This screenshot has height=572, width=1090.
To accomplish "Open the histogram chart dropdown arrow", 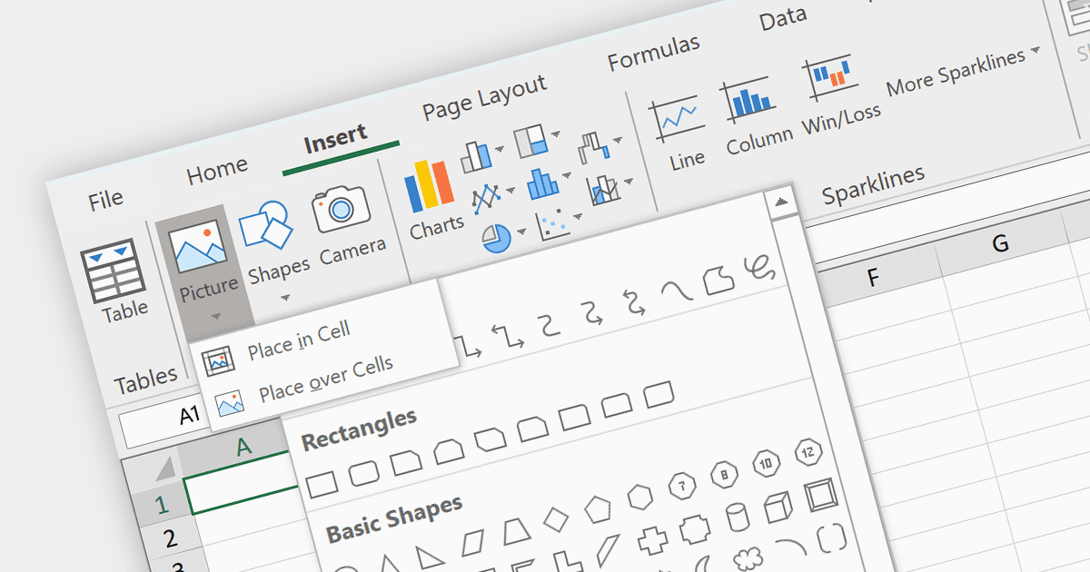I will [568, 174].
